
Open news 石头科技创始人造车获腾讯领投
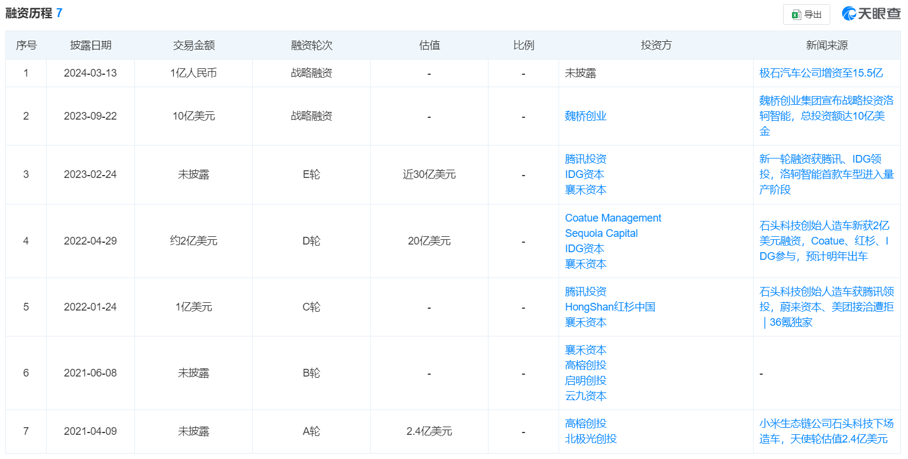click(826, 307)
